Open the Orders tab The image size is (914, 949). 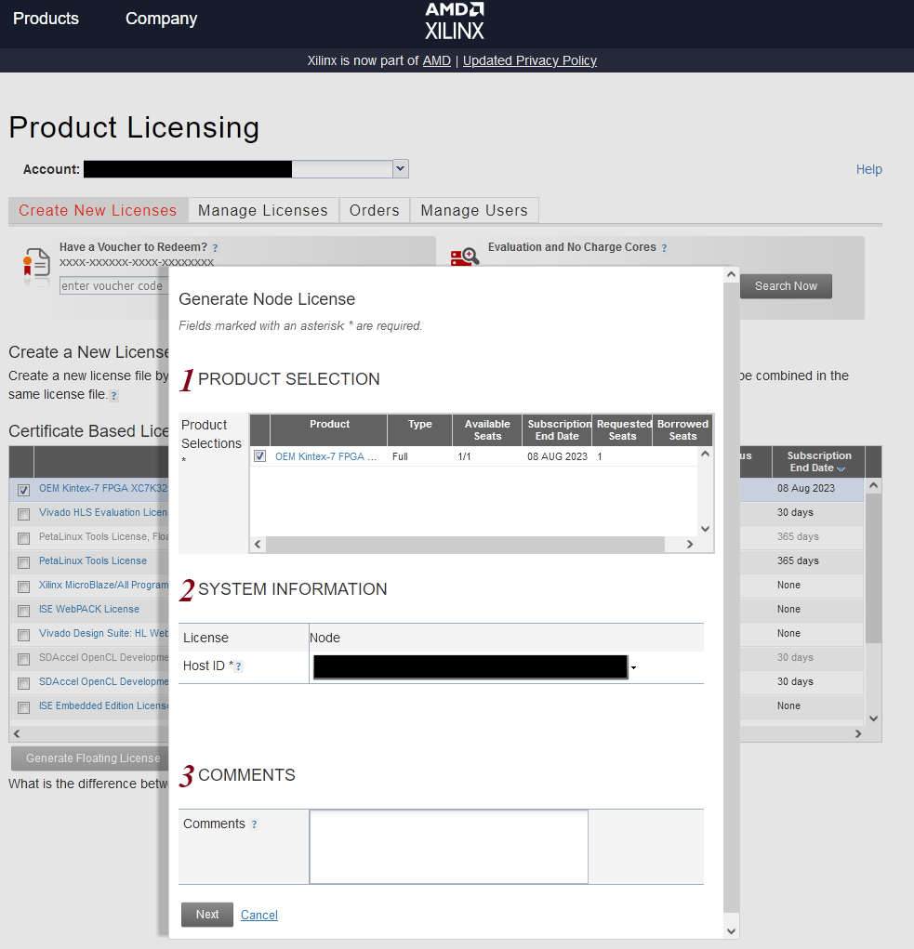[x=374, y=211]
